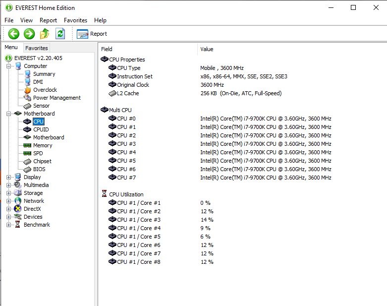This screenshot has height=306, width=387.
Task: Open the File menu
Action: pyautogui.click(x=9, y=20)
